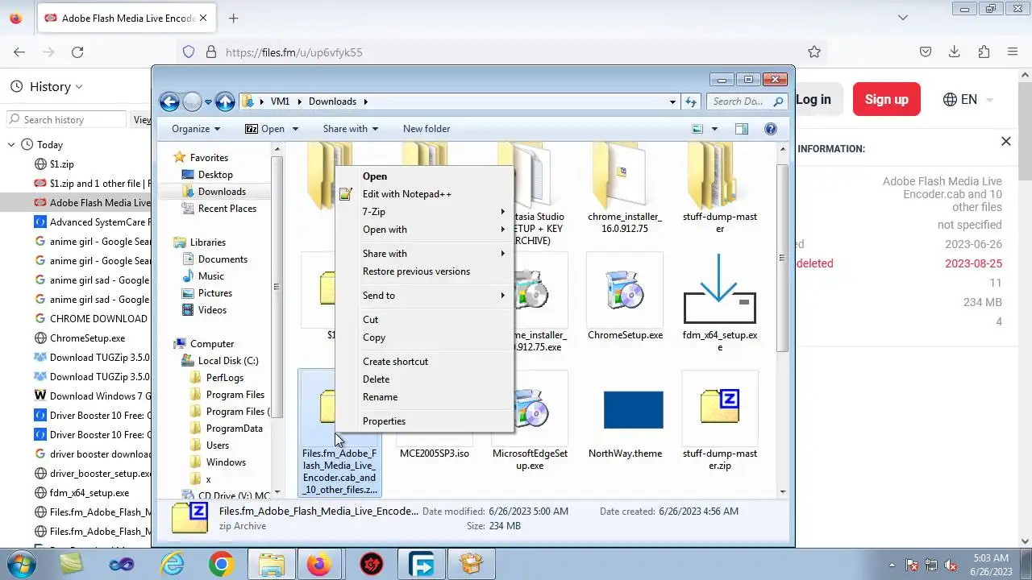Open ChromeSetup.exe history entry

tap(87, 338)
